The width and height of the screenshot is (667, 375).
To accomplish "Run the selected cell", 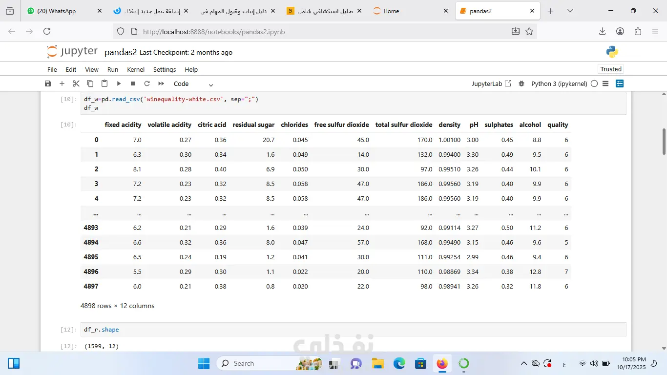I will coord(119,83).
